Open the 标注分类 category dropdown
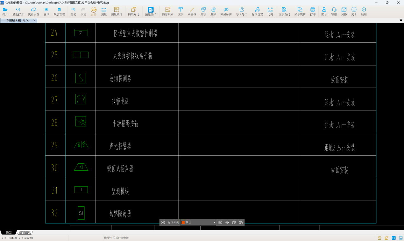Screen dimensions: 404x241 (198, 222)
